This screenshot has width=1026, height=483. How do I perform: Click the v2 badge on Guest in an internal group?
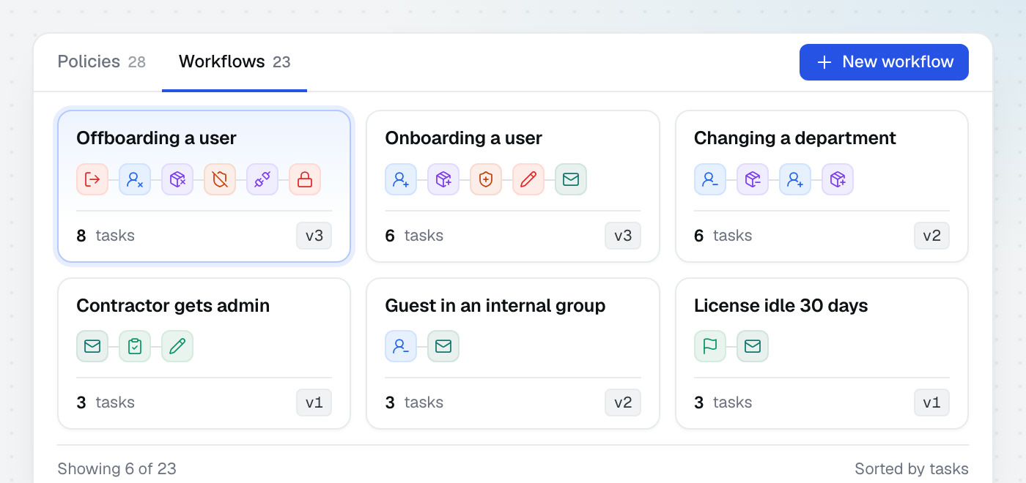coord(623,402)
